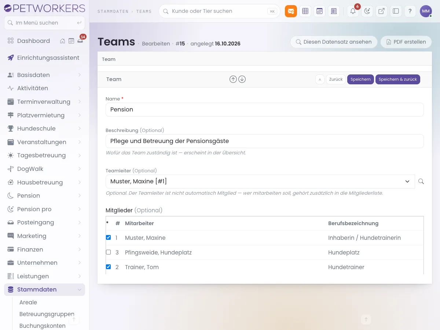Viewport: 440px width, 330px height.
Task: Open the Teamleiter dropdown
Action: coord(260,181)
